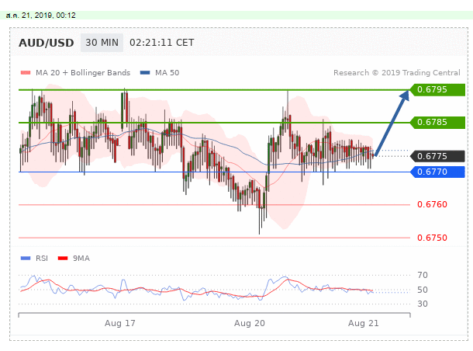Click the 0.6750 red support value
The width and height of the screenshot is (473, 351).
tap(432, 238)
